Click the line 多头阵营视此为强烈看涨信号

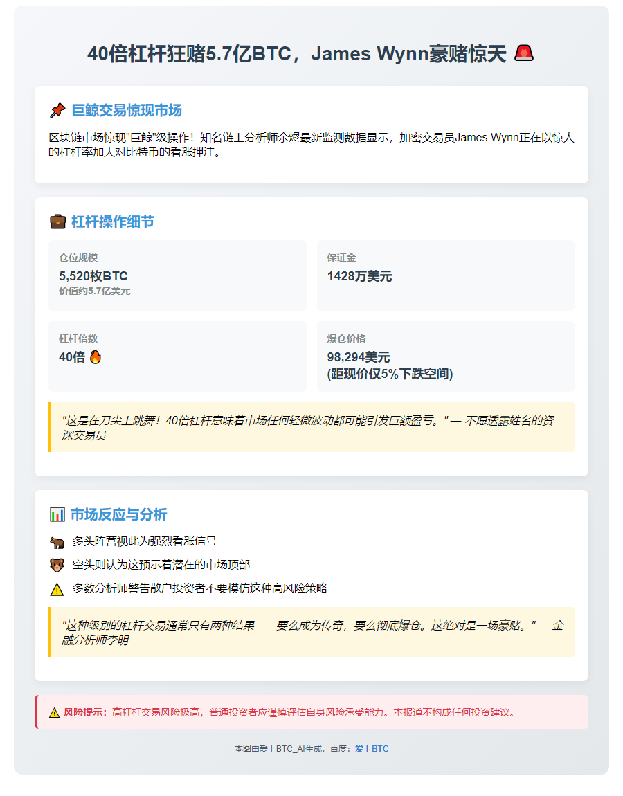(x=144, y=541)
